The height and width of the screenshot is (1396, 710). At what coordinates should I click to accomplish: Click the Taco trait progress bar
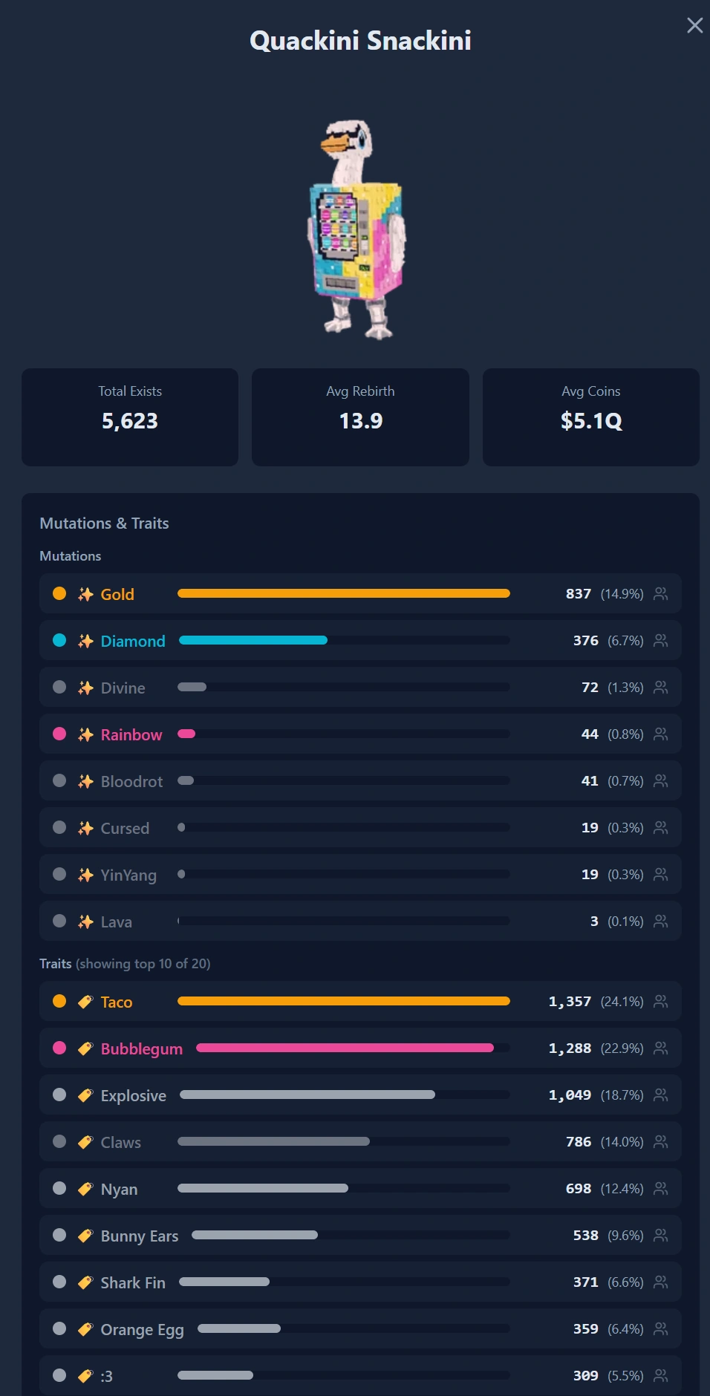click(344, 1001)
